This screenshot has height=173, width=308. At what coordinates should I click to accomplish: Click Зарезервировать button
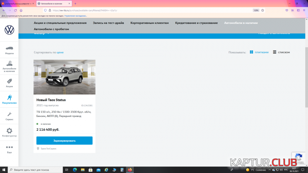pos(64,141)
